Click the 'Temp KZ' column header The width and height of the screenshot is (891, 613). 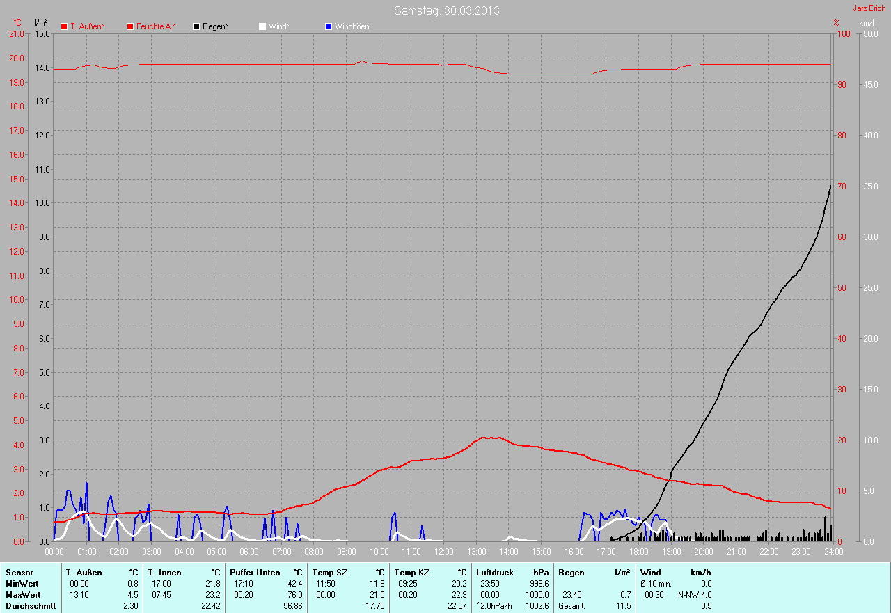pos(411,573)
